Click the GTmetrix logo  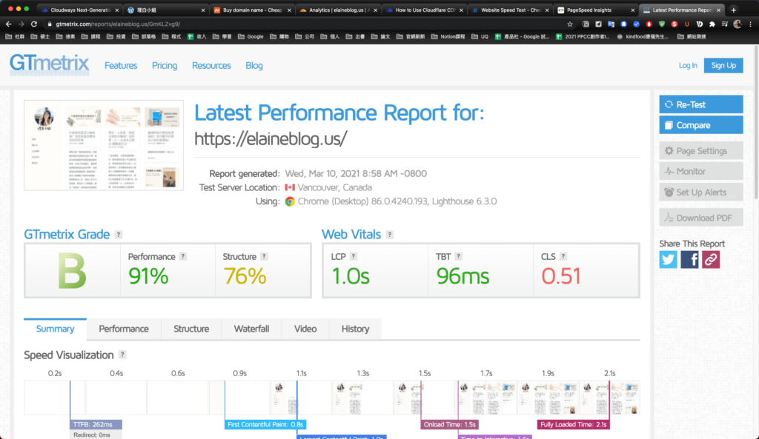49,64
